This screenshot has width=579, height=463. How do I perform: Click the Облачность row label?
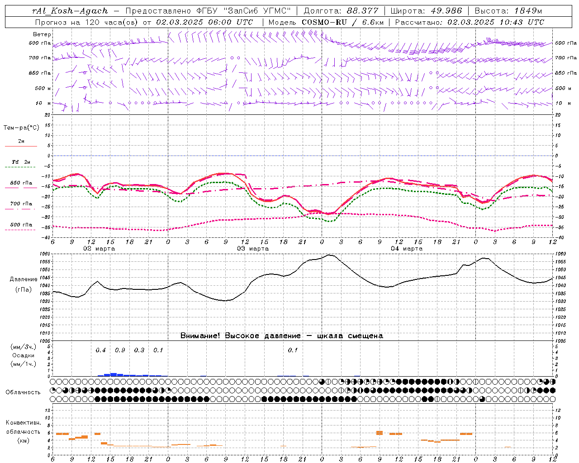click(x=23, y=392)
